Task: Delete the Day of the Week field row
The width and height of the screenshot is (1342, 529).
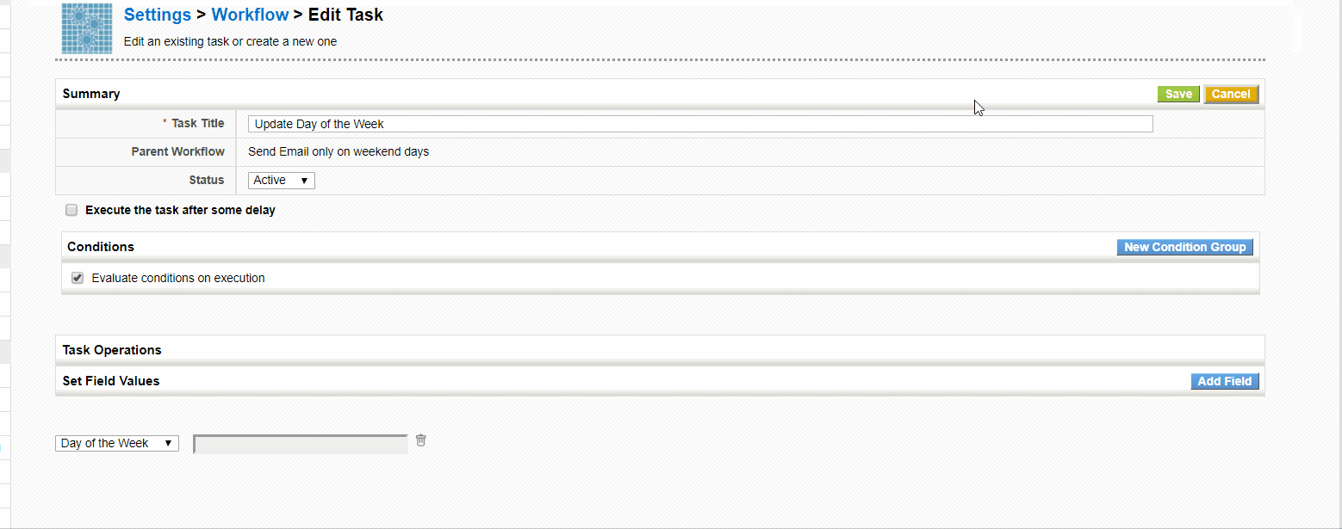Action: 420,440
